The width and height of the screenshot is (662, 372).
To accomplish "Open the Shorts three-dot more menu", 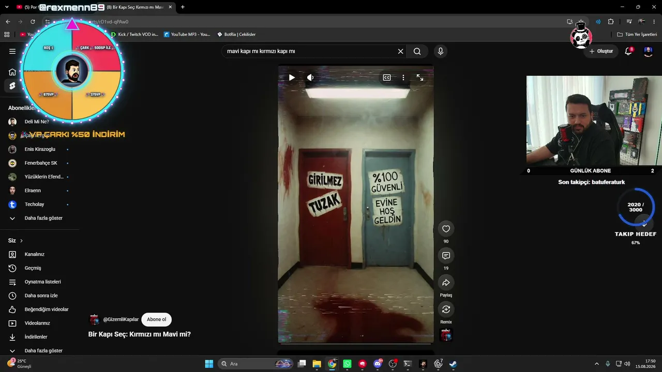I will point(403,78).
